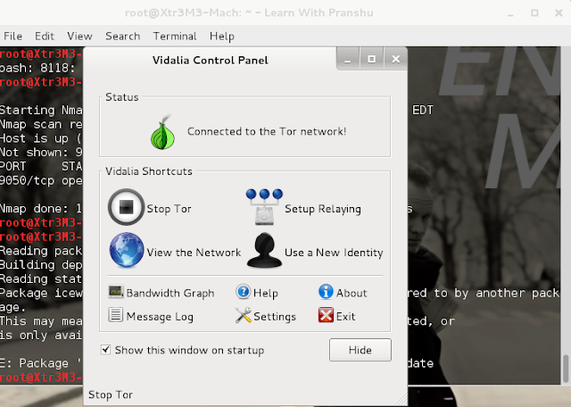Open the About info icon
571x407 pixels.
click(326, 292)
